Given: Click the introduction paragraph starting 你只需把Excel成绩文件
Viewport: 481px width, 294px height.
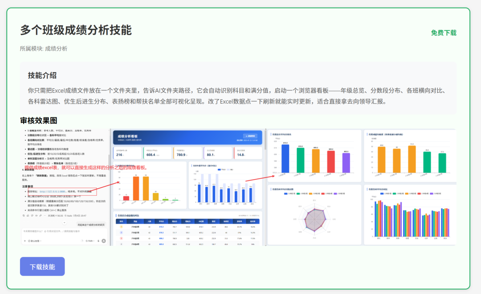Looking at the screenshot, I should point(238,96).
